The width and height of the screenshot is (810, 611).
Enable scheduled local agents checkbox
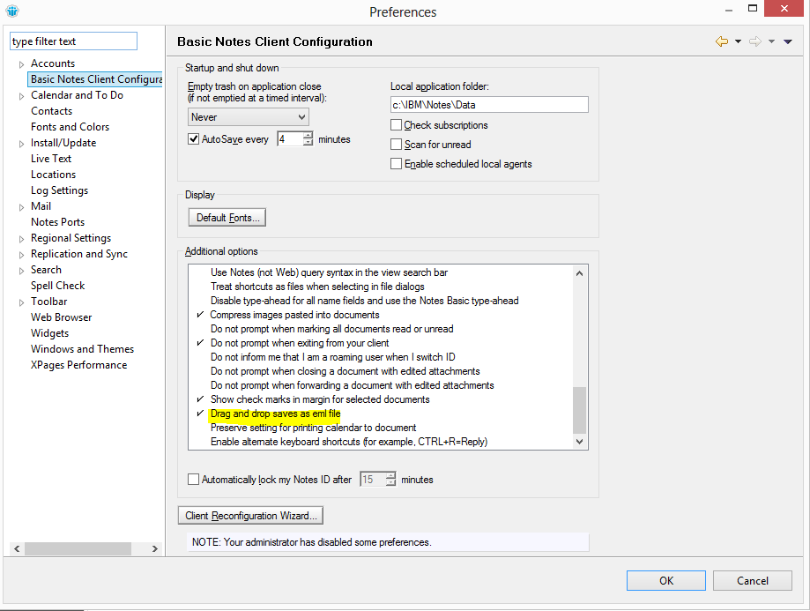[x=397, y=164]
